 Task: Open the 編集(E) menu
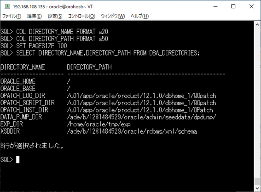point(34,16)
